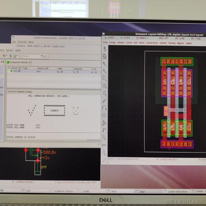Open Setup menu in Calibre RVE

[17, 51]
